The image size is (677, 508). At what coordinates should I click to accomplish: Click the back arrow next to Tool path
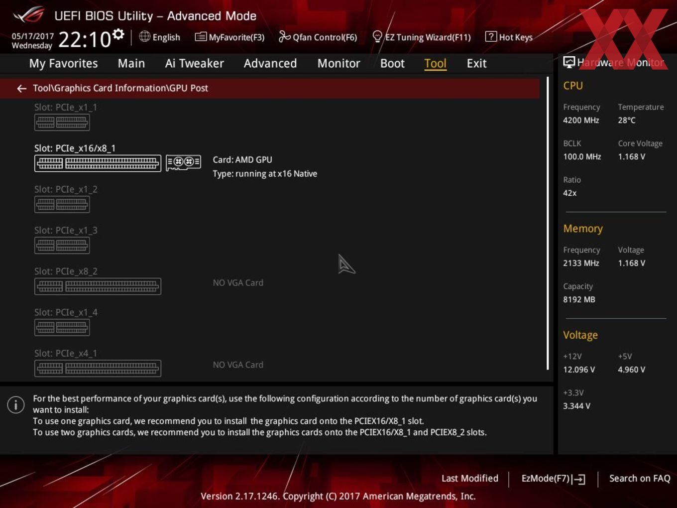click(21, 88)
